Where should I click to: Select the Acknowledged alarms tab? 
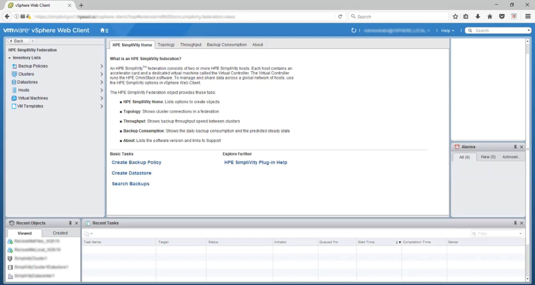click(x=511, y=157)
